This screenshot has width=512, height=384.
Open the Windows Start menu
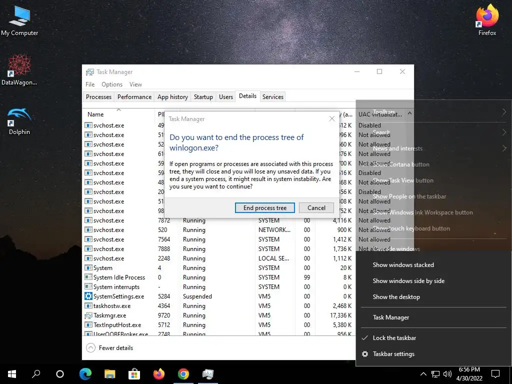[x=12, y=374]
